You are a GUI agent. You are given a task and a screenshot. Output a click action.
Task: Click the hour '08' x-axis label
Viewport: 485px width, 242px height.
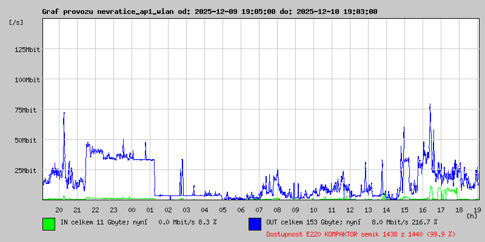(278, 210)
